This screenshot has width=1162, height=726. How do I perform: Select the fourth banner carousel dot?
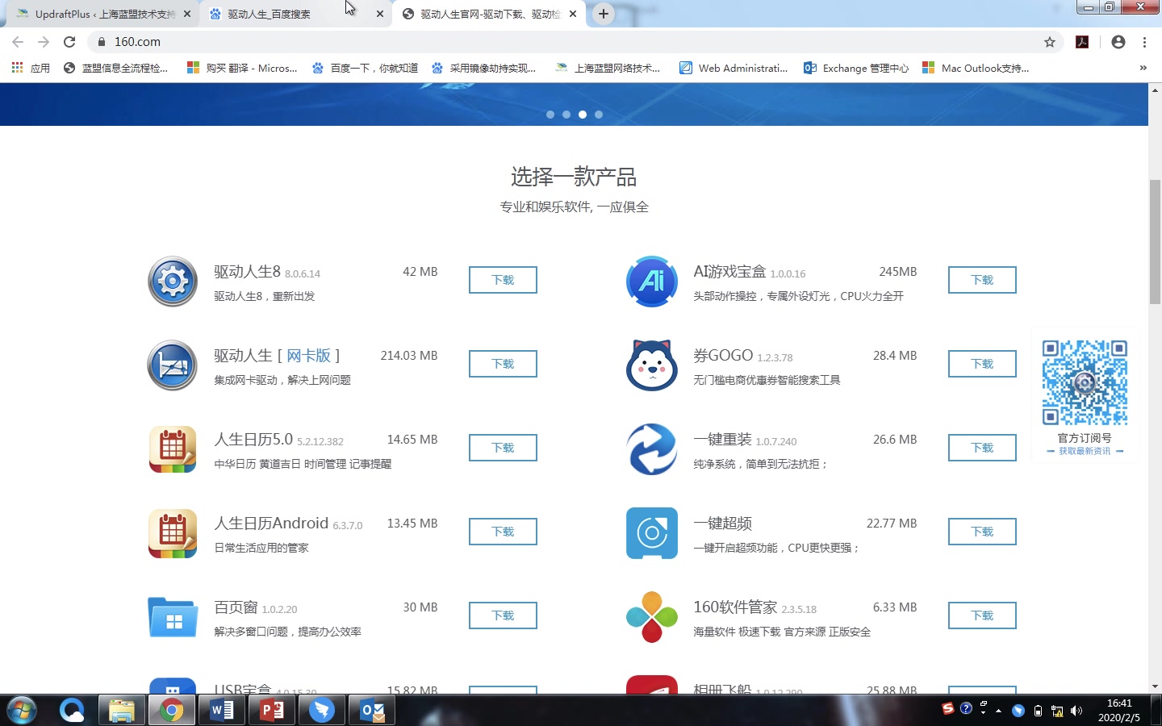pos(599,115)
